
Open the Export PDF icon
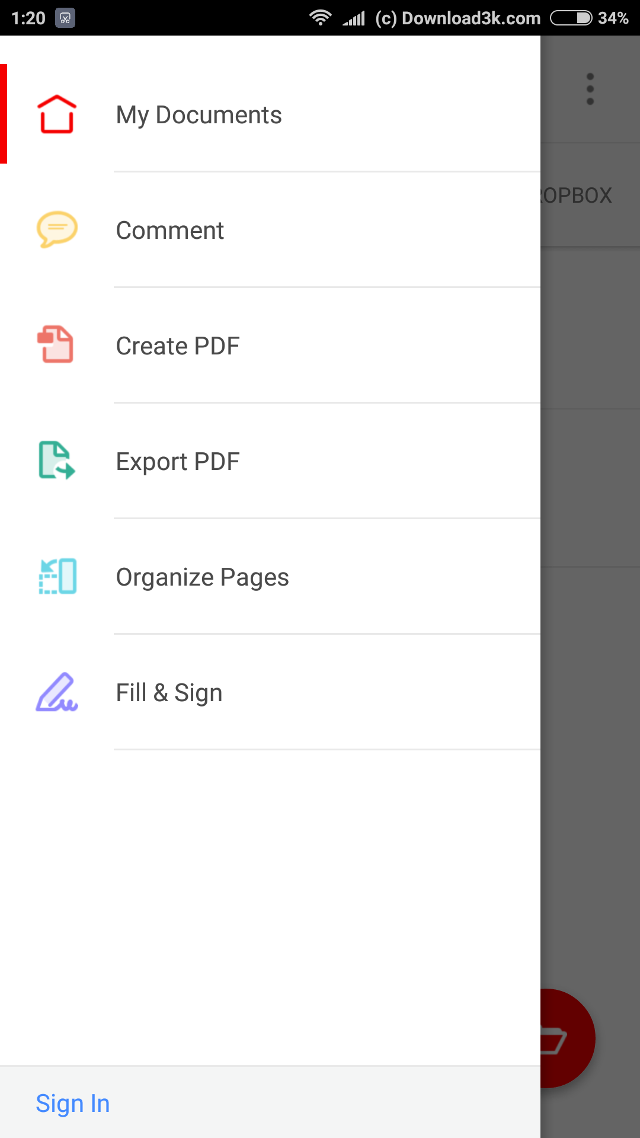pos(56,461)
